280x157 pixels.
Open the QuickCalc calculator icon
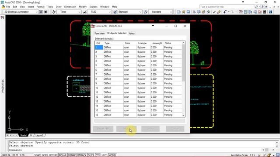tap(264, 12)
